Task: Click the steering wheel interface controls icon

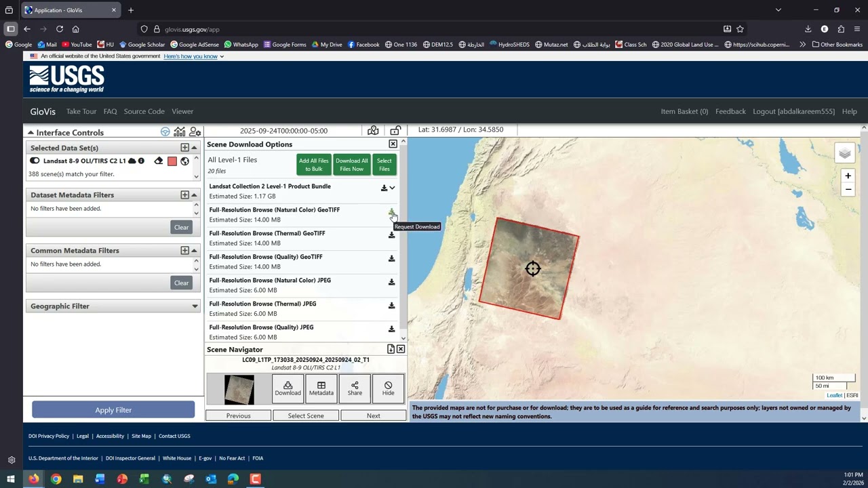Action: pyautogui.click(x=165, y=131)
